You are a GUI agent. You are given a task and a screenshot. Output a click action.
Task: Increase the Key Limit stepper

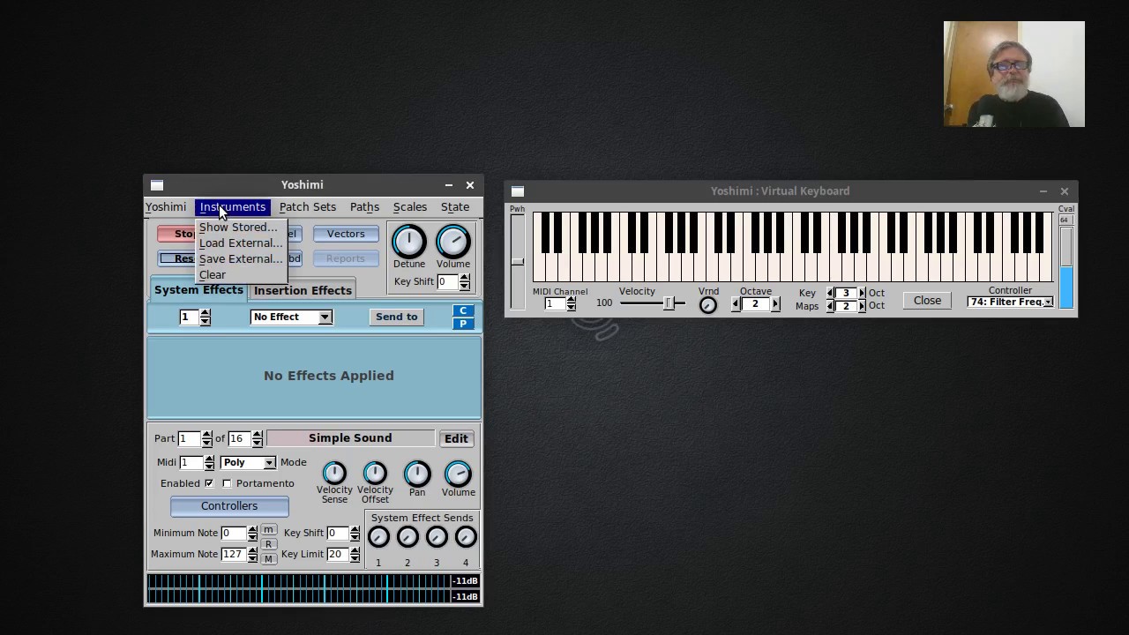click(355, 550)
